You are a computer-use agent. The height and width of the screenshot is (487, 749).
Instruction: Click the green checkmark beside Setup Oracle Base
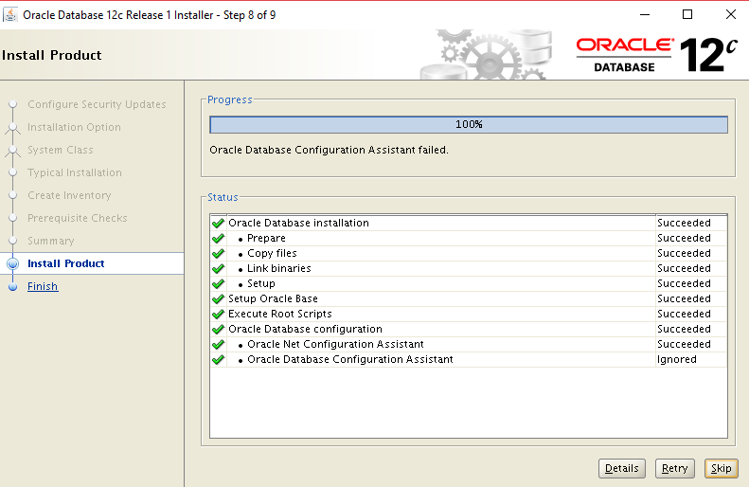[219, 298]
